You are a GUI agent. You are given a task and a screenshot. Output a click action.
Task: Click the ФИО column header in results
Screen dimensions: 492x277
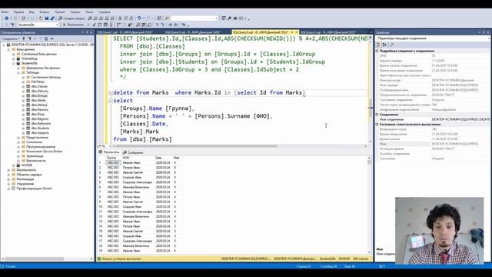(x=138, y=158)
